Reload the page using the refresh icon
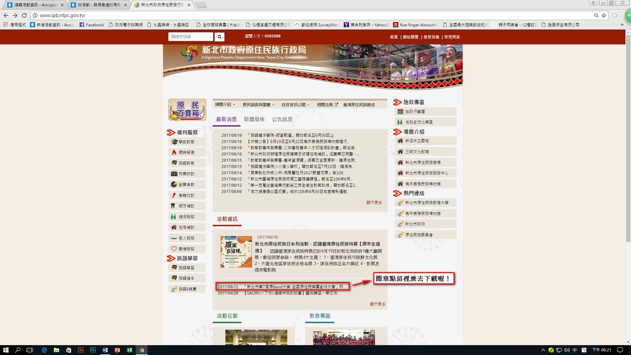 tap(24, 15)
